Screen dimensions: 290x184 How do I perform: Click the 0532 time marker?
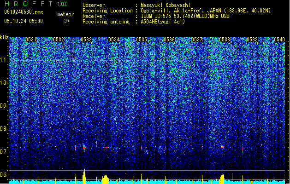point(59,40)
